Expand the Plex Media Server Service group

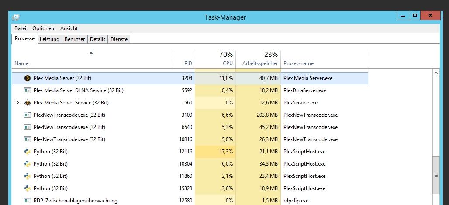coord(17,103)
